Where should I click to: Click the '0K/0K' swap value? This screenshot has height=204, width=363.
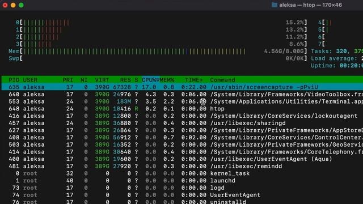(295, 58)
